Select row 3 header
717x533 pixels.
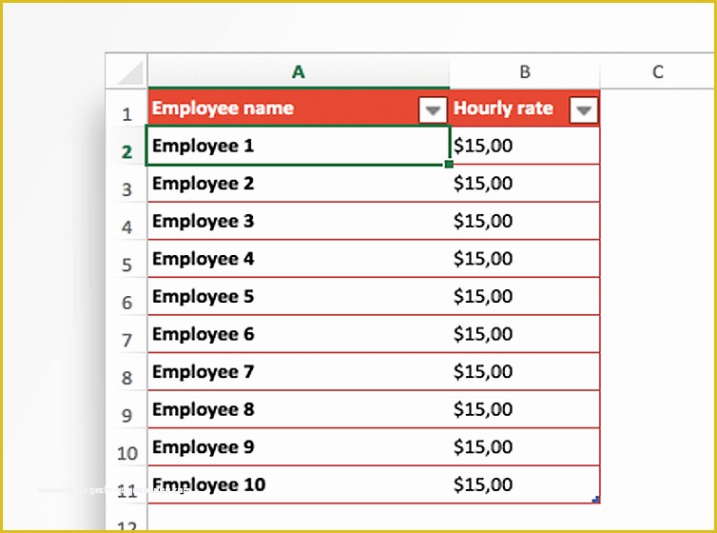tap(126, 183)
